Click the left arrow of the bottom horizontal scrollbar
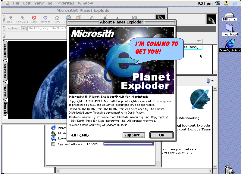 [58, 171]
